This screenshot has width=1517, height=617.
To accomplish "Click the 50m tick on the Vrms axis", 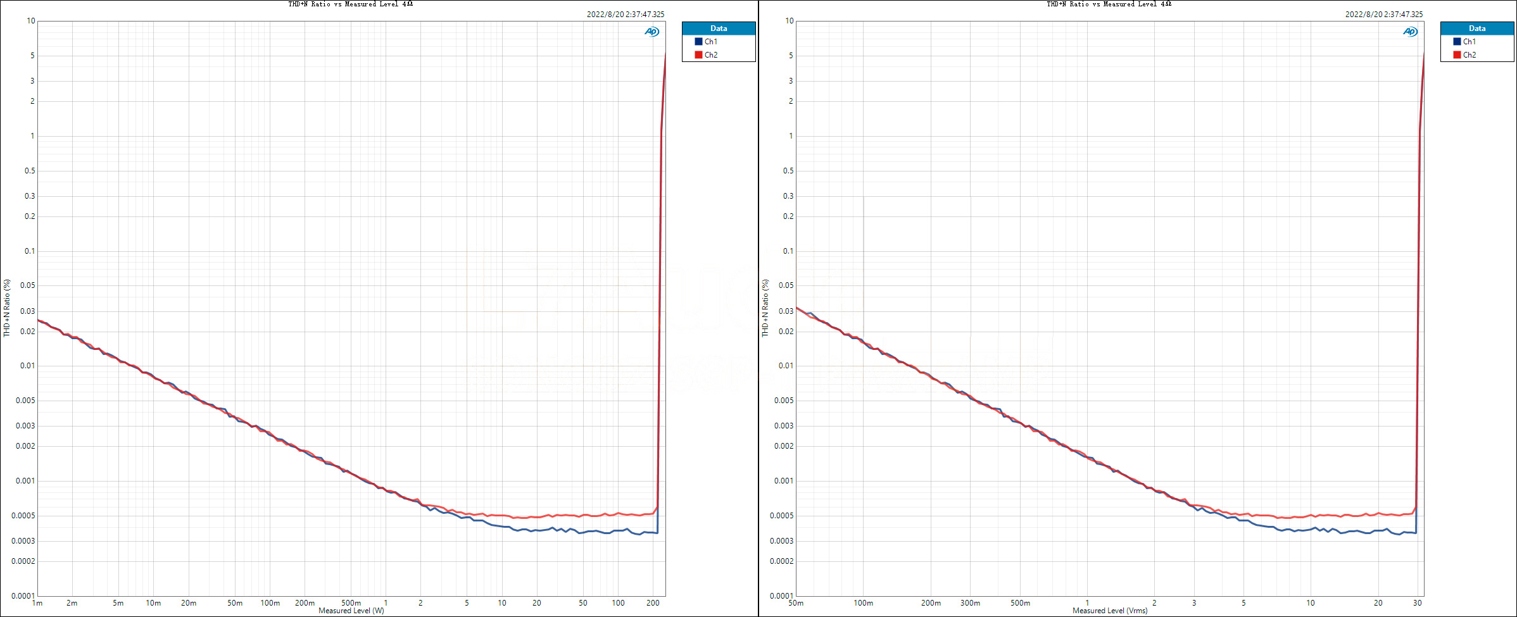I will click(796, 603).
